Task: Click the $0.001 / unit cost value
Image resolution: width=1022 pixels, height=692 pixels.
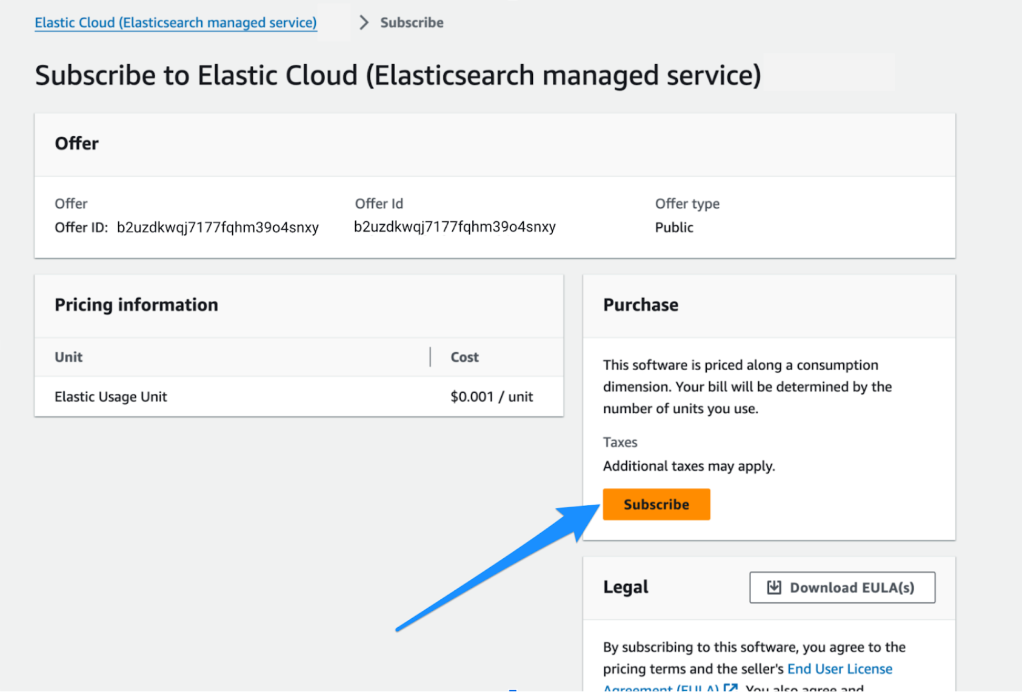Action: point(491,397)
